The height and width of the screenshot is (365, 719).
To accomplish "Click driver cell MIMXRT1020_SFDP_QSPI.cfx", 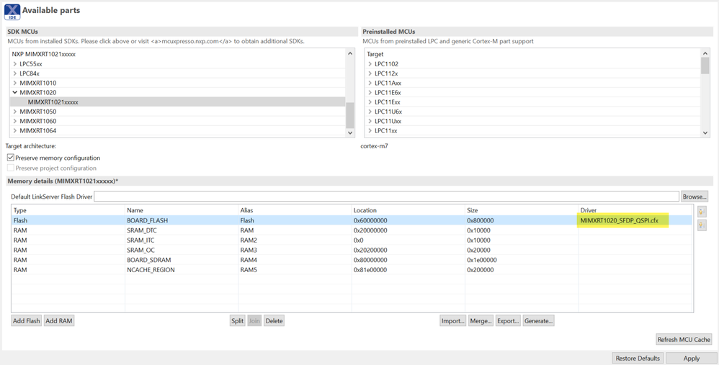I will tap(619, 220).
